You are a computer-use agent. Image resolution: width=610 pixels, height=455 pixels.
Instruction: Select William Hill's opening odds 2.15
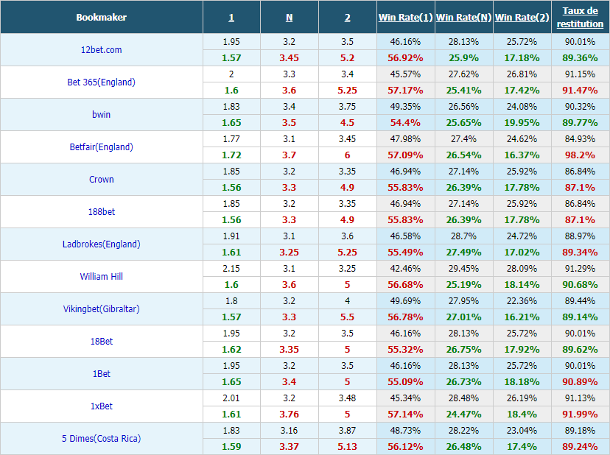231,268
